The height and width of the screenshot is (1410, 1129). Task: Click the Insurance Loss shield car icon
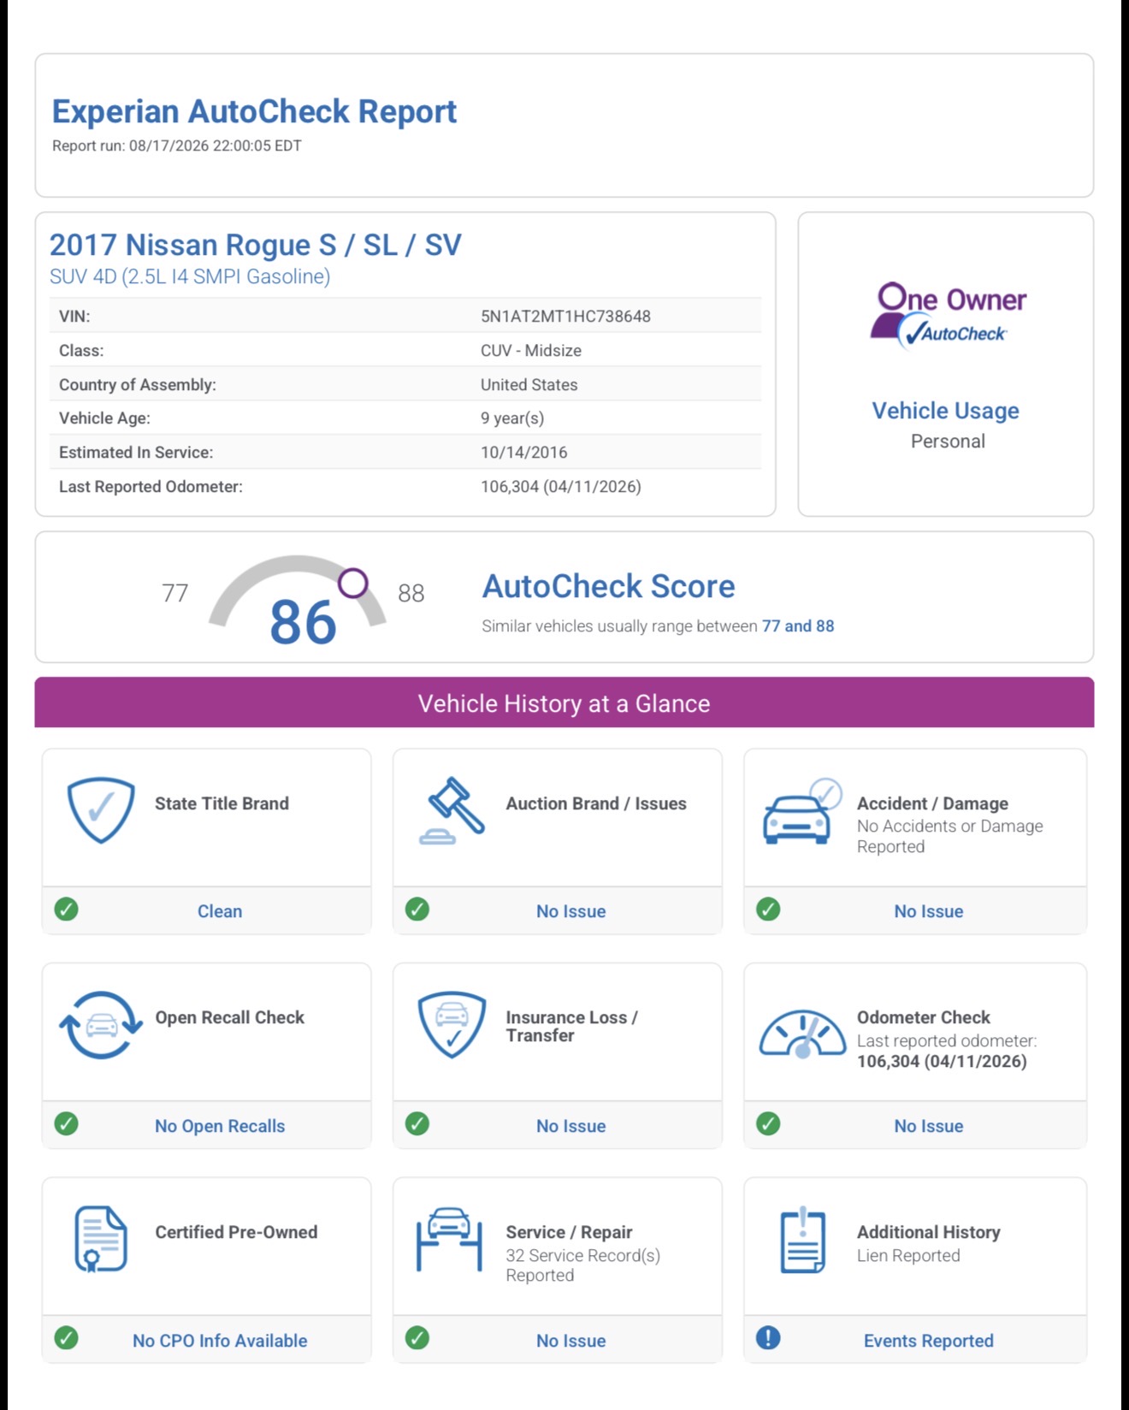click(452, 1025)
